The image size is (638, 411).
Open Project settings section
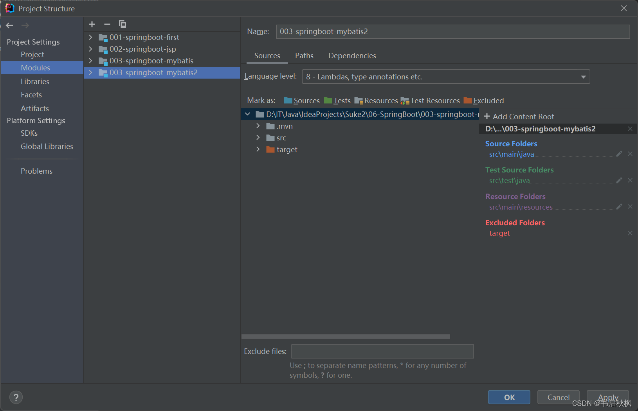click(32, 54)
